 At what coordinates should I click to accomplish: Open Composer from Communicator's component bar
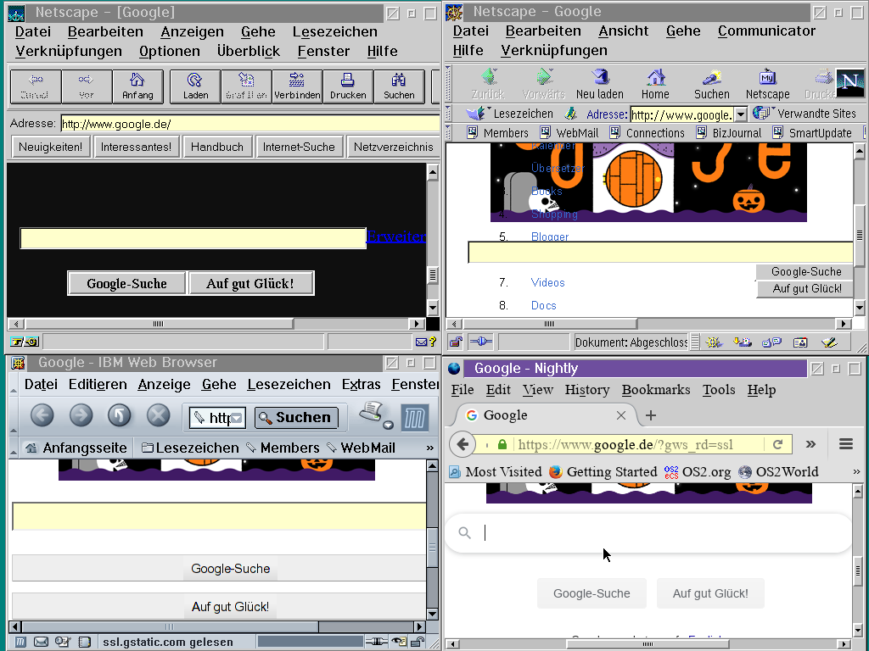pyautogui.click(x=829, y=342)
